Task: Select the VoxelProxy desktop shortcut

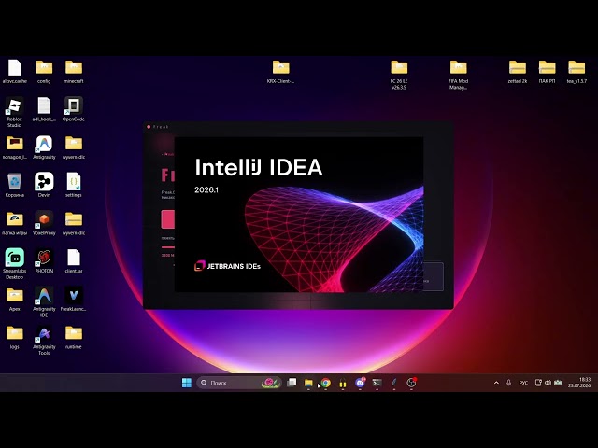Action: point(44,223)
